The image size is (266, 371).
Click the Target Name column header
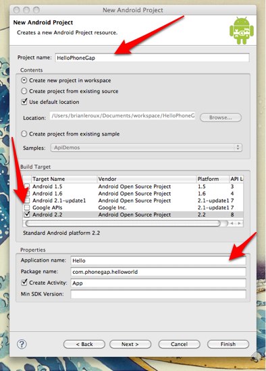pyautogui.click(x=64, y=179)
